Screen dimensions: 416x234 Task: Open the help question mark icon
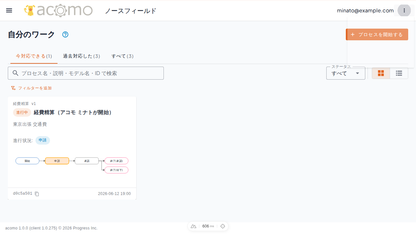tap(65, 34)
